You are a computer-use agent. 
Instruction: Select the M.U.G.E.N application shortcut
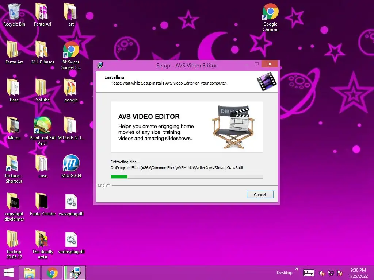click(71, 166)
